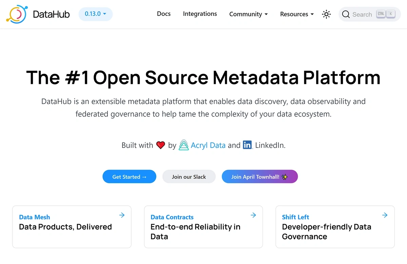Click the Data Contracts card arrow icon

253,215
